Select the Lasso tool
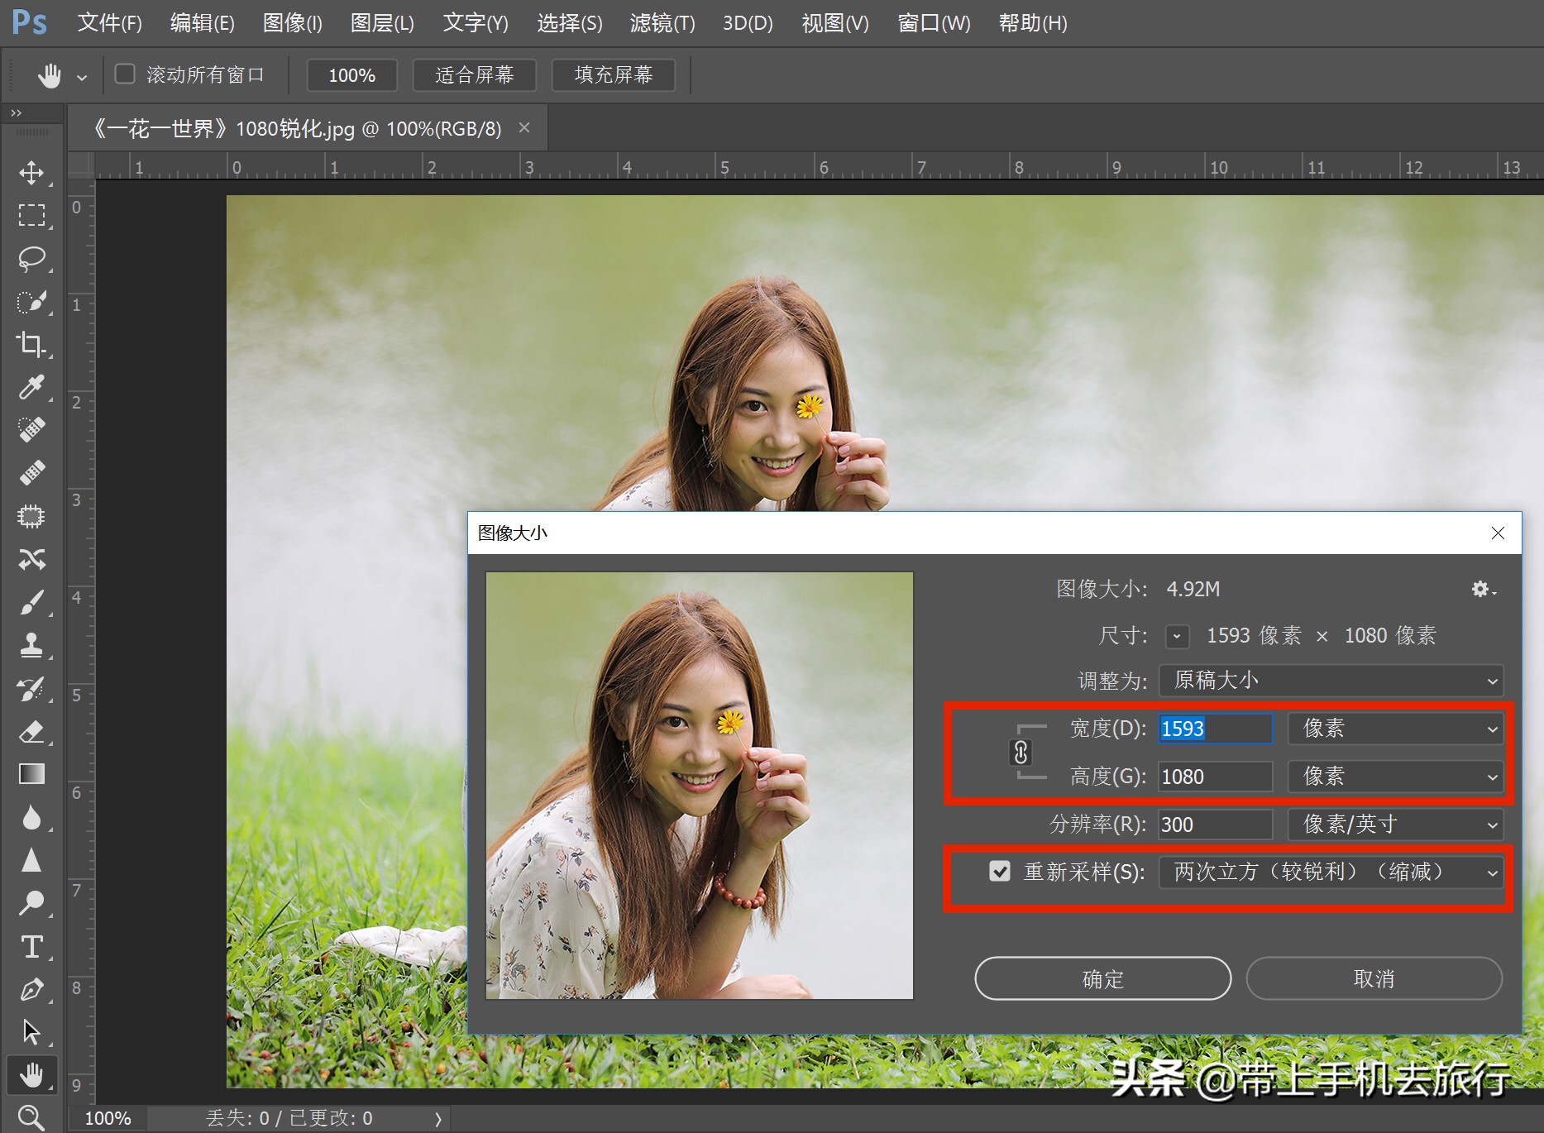This screenshot has width=1544, height=1133. (31, 259)
